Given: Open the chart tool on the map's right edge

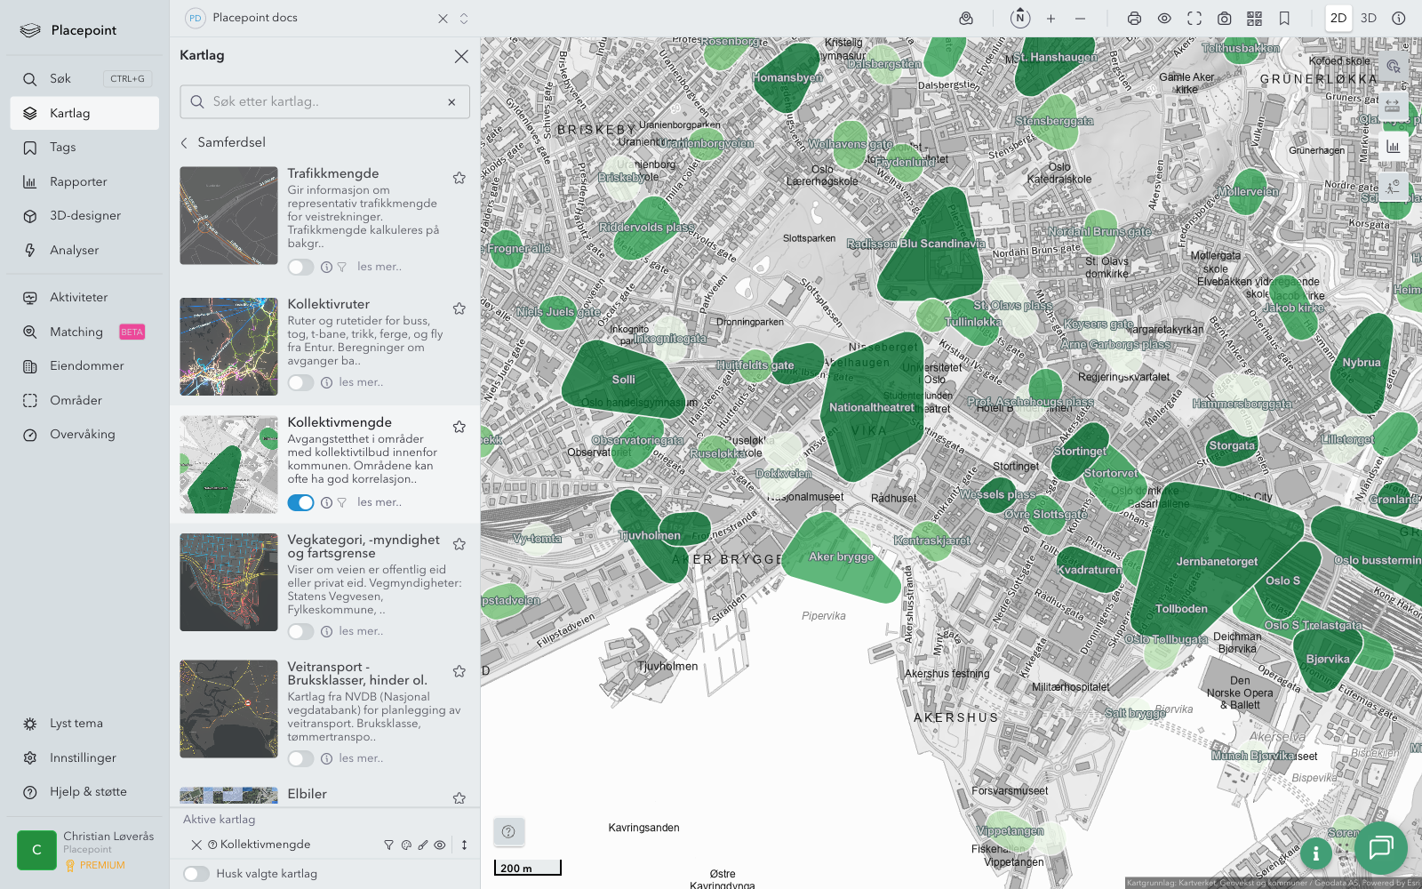Looking at the screenshot, I should click(x=1393, y=147).
